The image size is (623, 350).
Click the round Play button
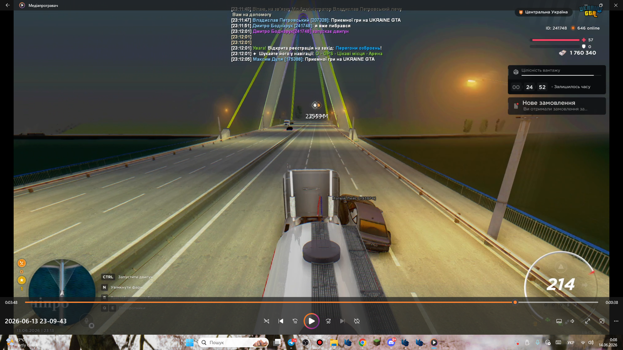coord(311,321)
